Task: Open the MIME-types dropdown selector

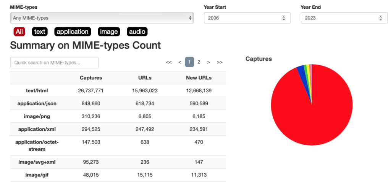Action: (x=102, y=18)
